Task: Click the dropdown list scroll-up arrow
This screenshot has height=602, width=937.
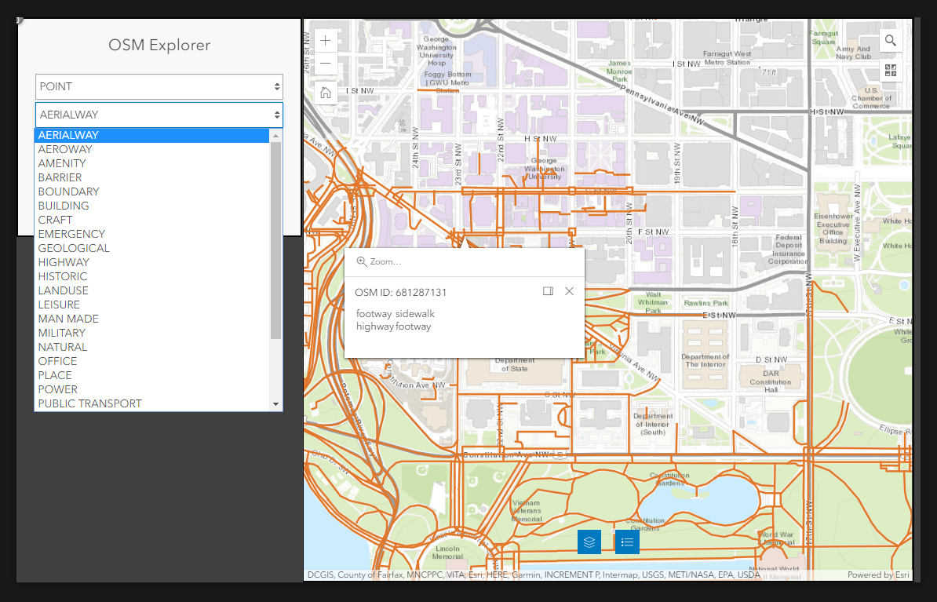Action: click(x=275, y=136)
